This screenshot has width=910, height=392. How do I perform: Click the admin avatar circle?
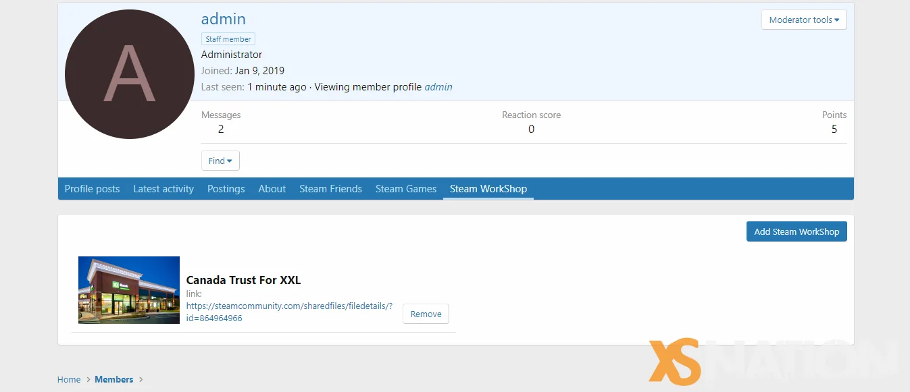[x=129, y=74]
